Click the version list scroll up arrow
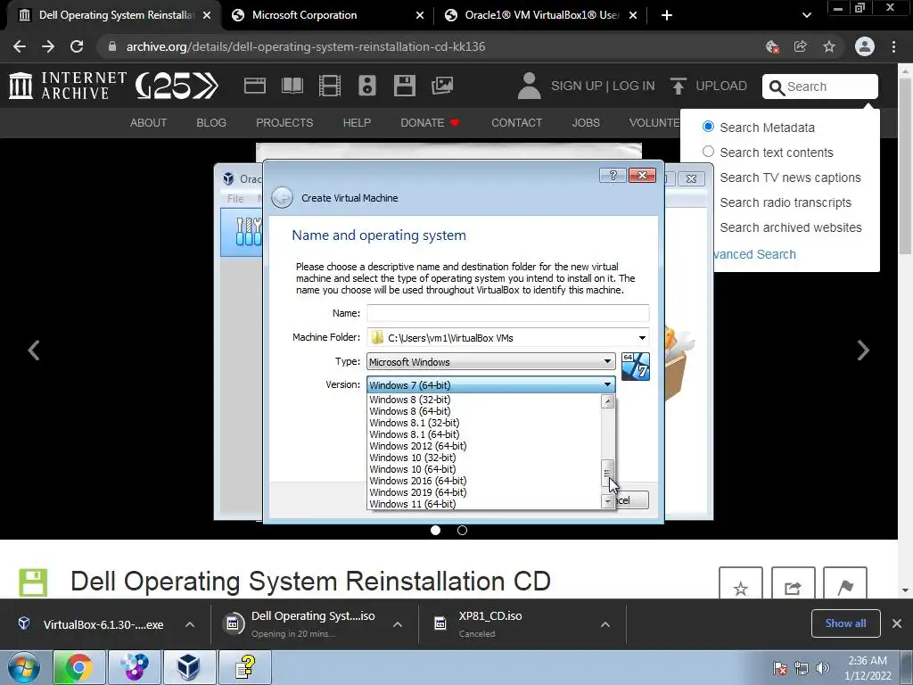913x685 pixels. tap(607, 401)
